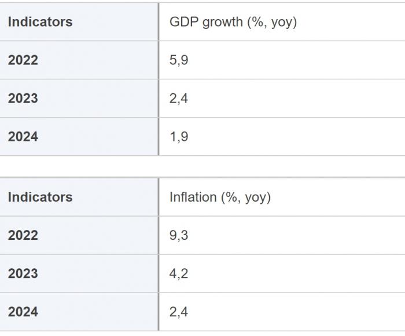This screenshot has width=405, height=336.
Task: Click the 2024 row label in GDP table
Action: click(x=23, y=137)
